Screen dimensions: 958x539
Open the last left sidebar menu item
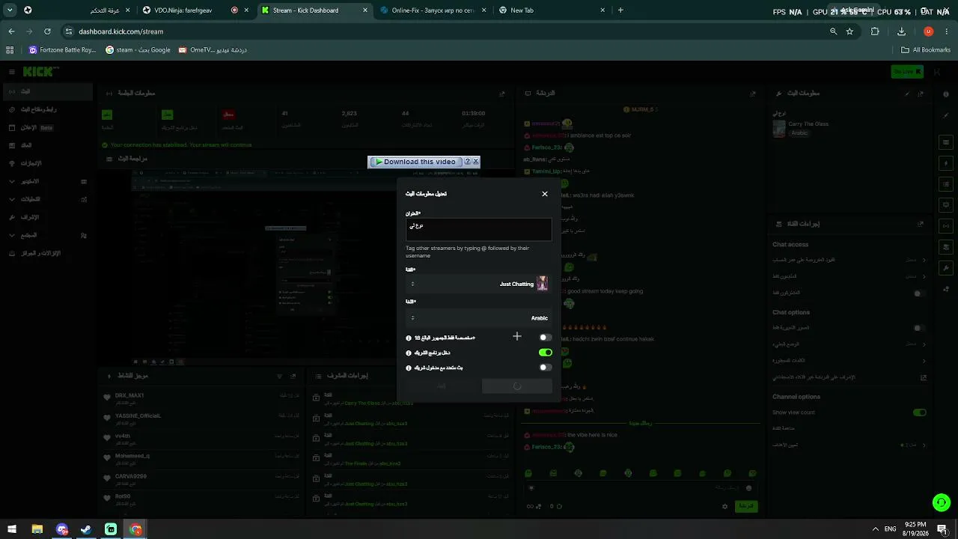46,253
